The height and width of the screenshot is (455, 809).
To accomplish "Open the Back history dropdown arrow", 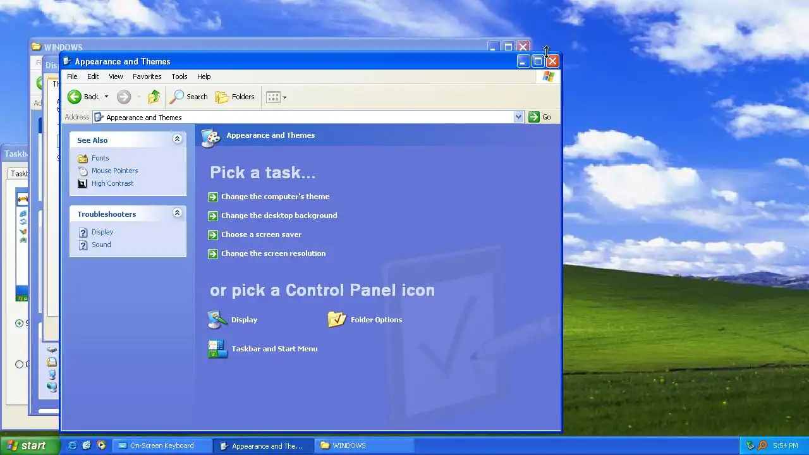I will [106, 97].
